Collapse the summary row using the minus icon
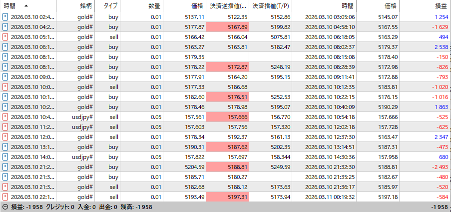 click(x=5, y=207)
